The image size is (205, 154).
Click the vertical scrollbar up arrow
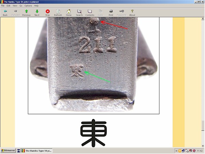(x=203, y=19)
